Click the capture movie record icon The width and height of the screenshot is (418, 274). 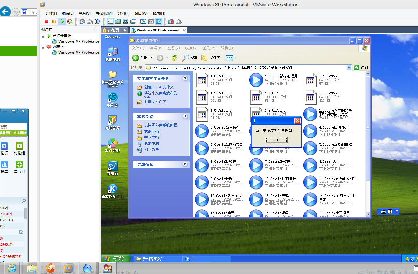tap(171, 21)
